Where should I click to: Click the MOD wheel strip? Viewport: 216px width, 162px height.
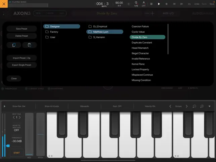click(29, 134)
